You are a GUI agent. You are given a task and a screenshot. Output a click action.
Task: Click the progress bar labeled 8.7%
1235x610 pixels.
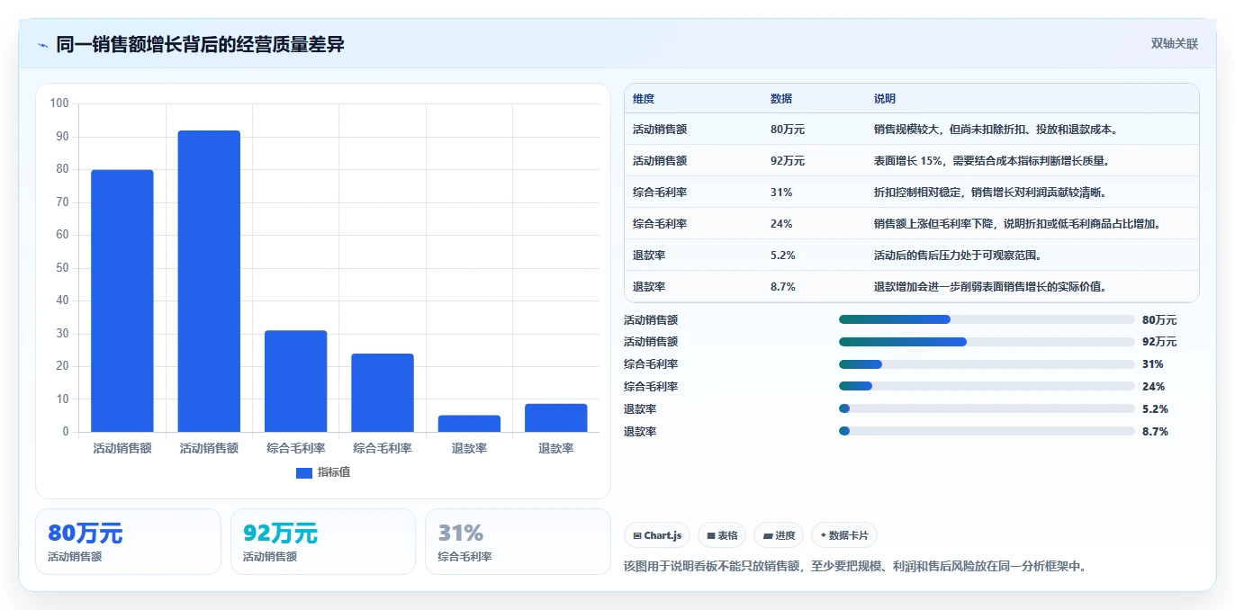click(x=987, y=431)
